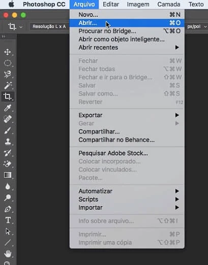Choose Novo... from the Arquivo menu
208x265 pixels.
127,15
